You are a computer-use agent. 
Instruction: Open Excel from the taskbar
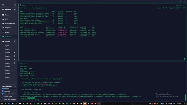pos(6,104)
